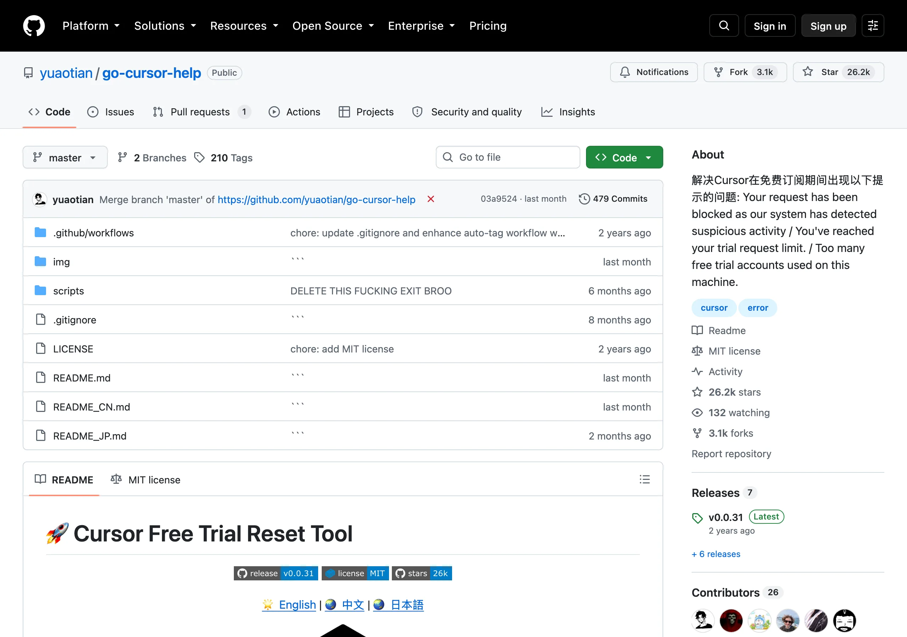Select the README tab above the content
907x637 pixels.
64,480
